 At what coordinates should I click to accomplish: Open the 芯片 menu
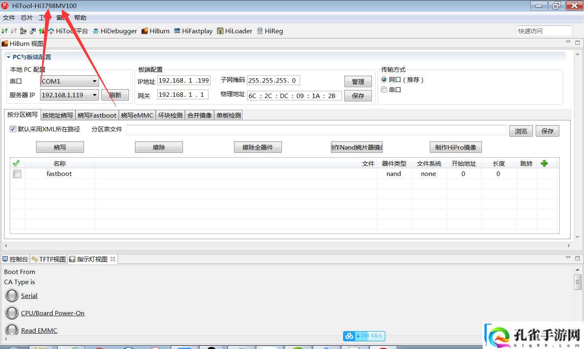click(27, 18)
